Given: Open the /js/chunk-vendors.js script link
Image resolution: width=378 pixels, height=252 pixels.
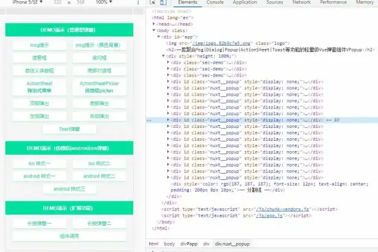Looking at the screenshot, I should [x=283, y=209].
